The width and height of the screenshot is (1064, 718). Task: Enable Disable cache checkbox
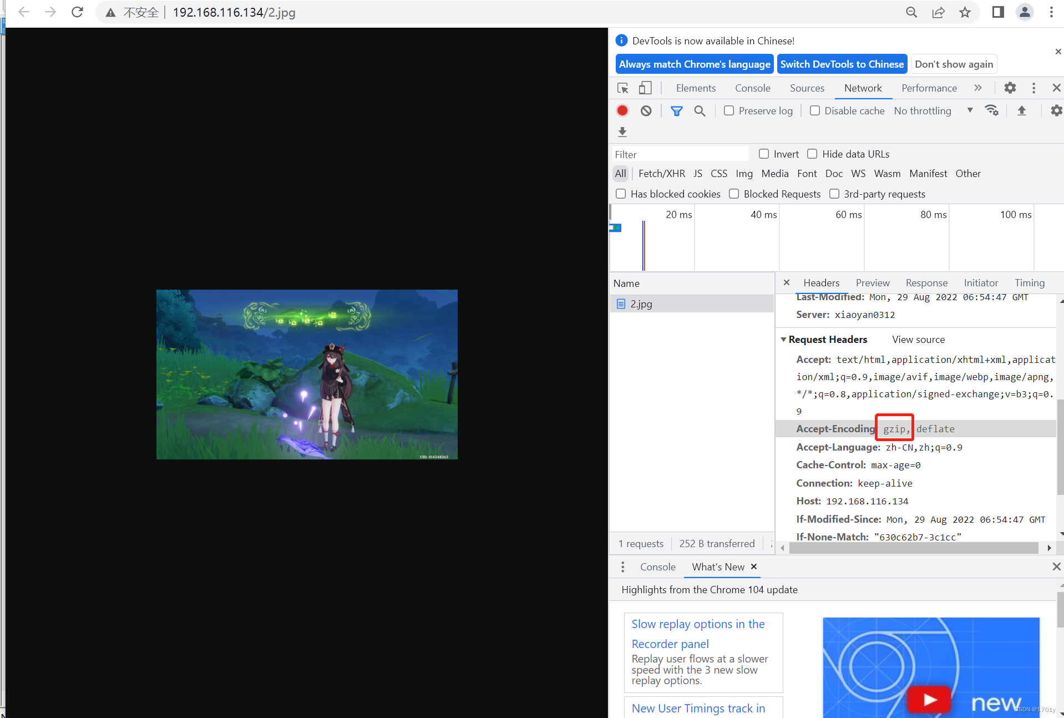click(x=815, y=111)
